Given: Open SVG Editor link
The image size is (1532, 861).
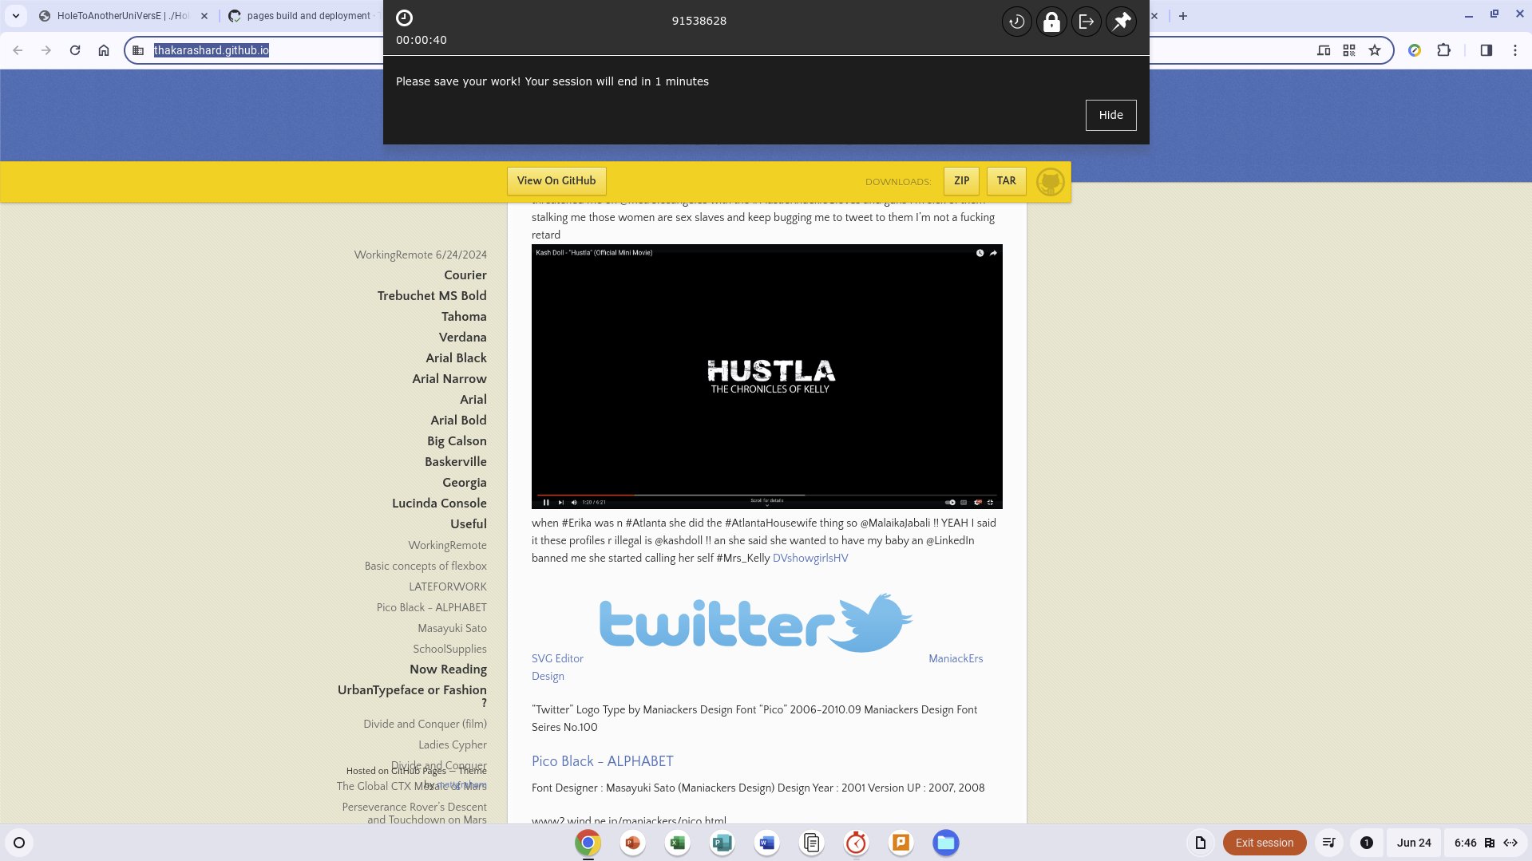Looking at the screenshot, I should click(x=557, y=659).
